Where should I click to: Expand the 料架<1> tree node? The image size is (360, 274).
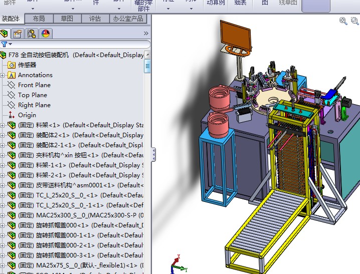tap(3, 125)
